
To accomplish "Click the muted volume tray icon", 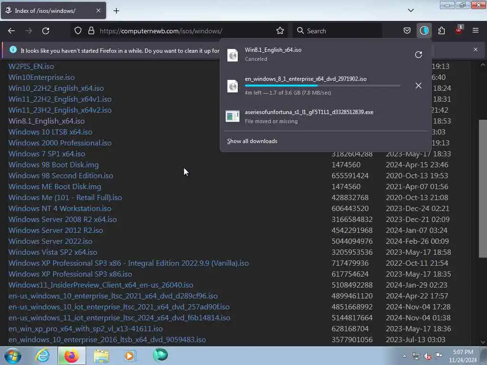I will (x=428, y=356).
